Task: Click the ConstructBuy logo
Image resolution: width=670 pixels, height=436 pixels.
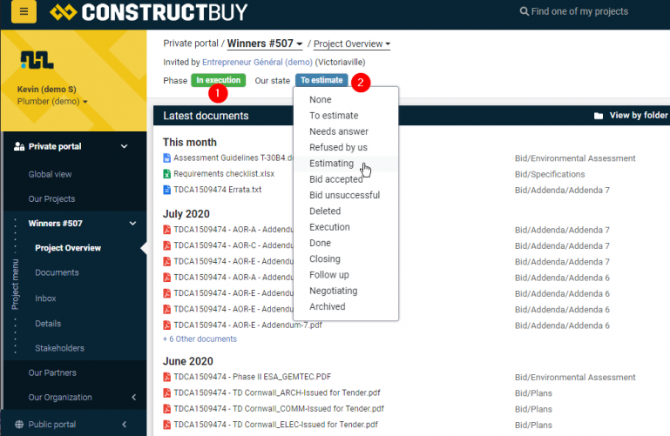Action: tap(148, 12)
